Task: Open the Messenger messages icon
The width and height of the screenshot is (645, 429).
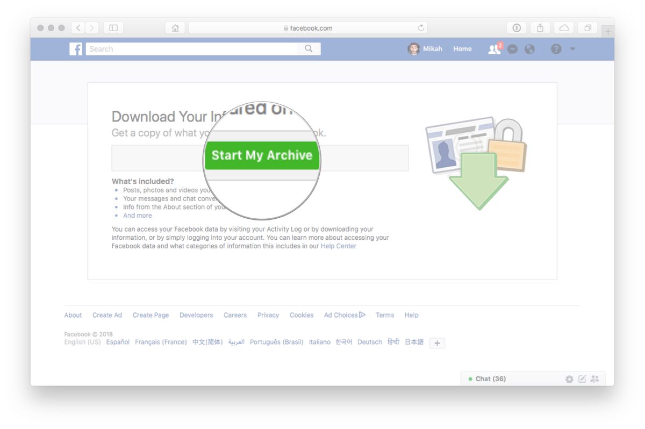Action: click(512, 49)
